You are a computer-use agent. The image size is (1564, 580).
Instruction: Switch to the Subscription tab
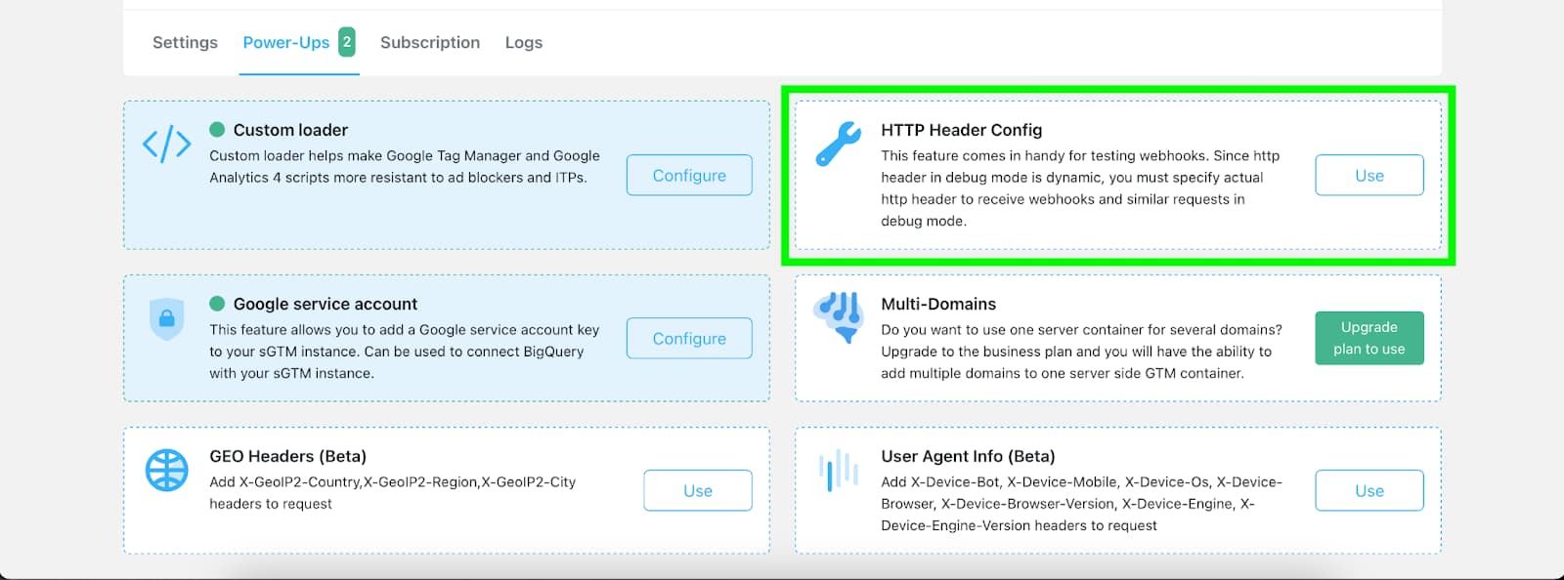pos(430,42)
